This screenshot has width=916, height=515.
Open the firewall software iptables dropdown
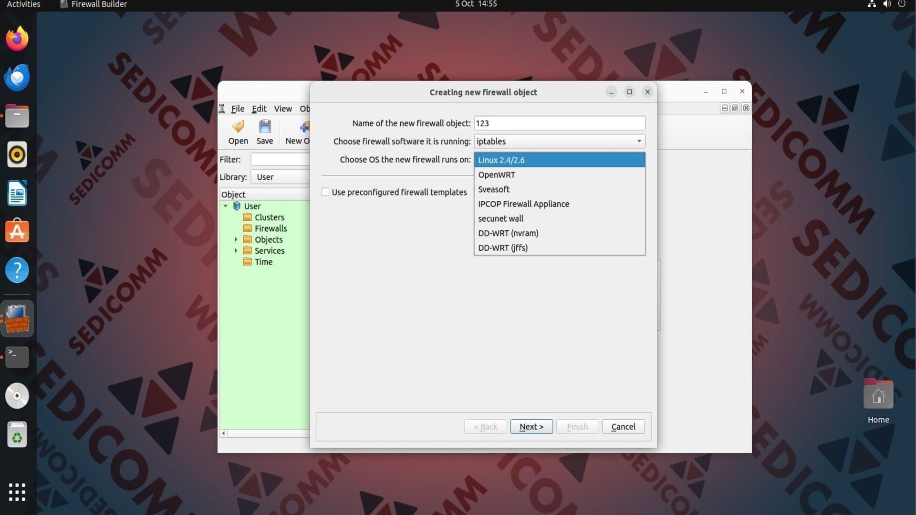coord(559,141)
